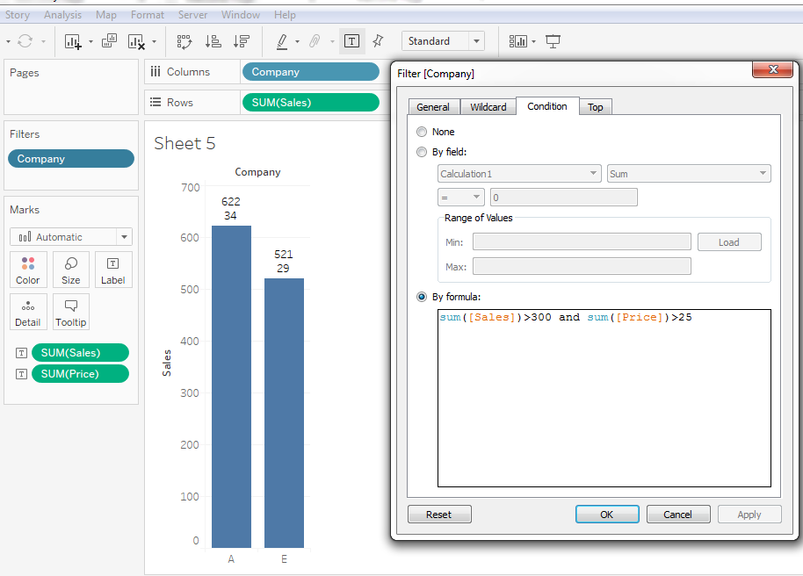Image resolution: width=803 pixels, height=576 pixels.
Task: Open the Standard fit dropdown
Action: click(x=443, y=41)
